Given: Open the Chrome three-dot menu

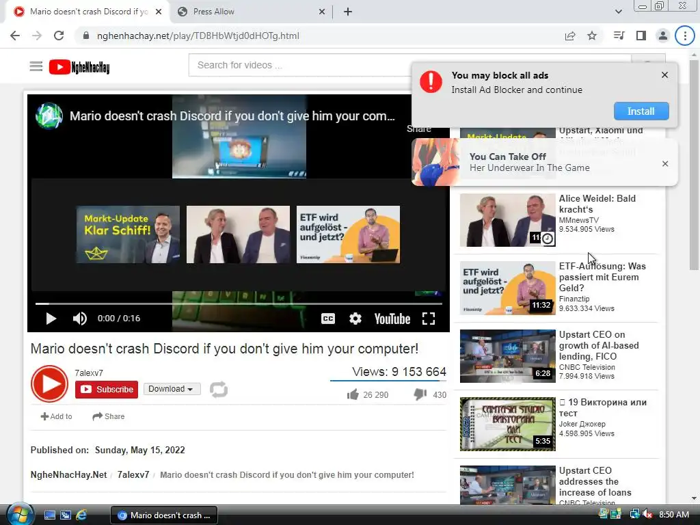Looking at the screenshot, I should tap(685, 36).
